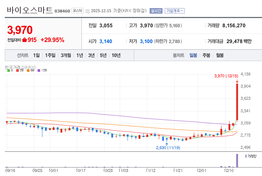Click the 저가 value 3,100
The height and width of the screenshot is (176, 262).
coord(146,41)
